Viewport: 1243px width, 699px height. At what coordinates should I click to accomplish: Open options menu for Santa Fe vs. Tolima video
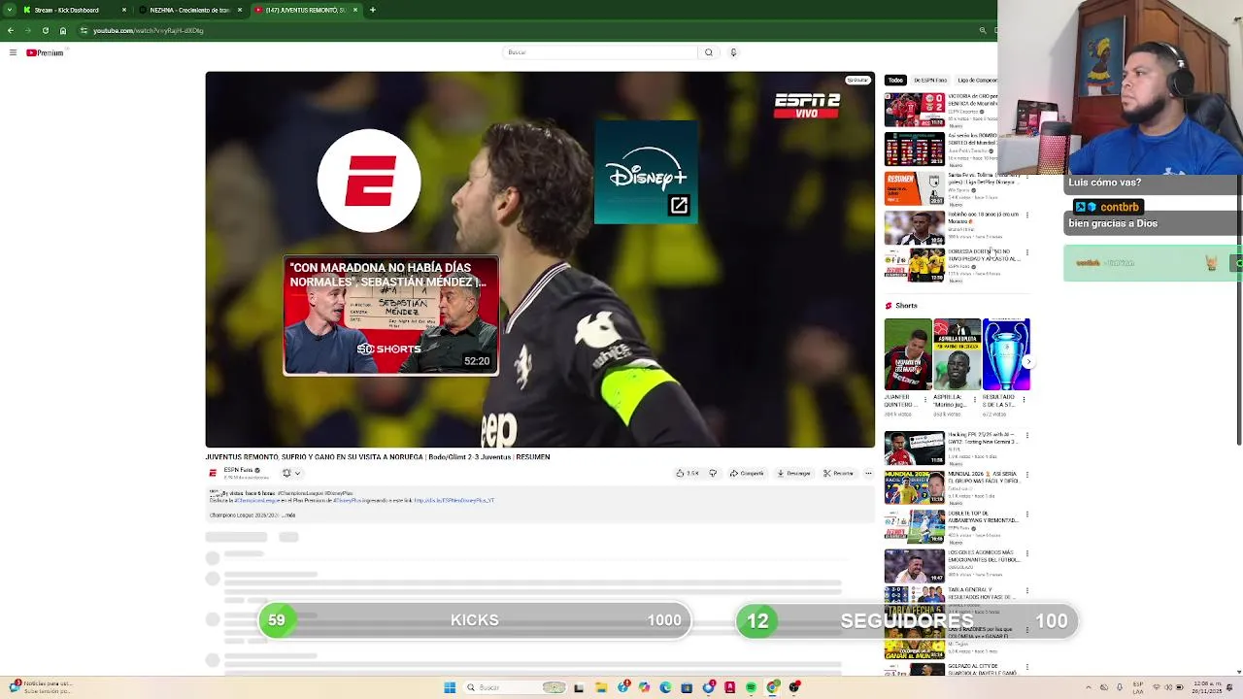point(1027,177)
